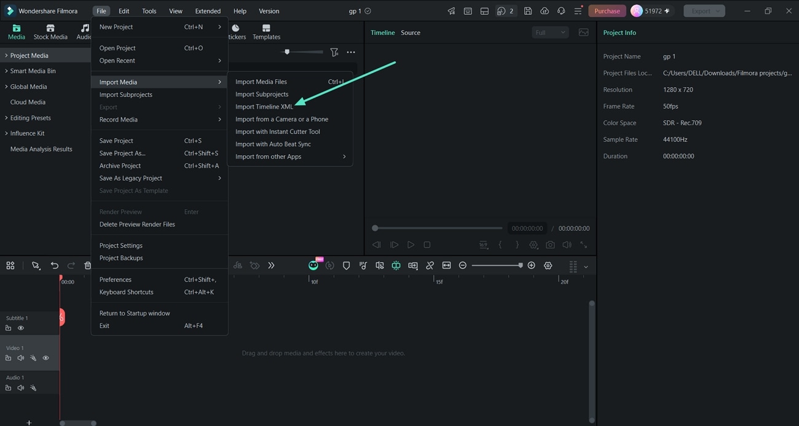The height and width of the screenshot is (426, 799).
Task: Click the add track plus button
Action: [29, 422]
